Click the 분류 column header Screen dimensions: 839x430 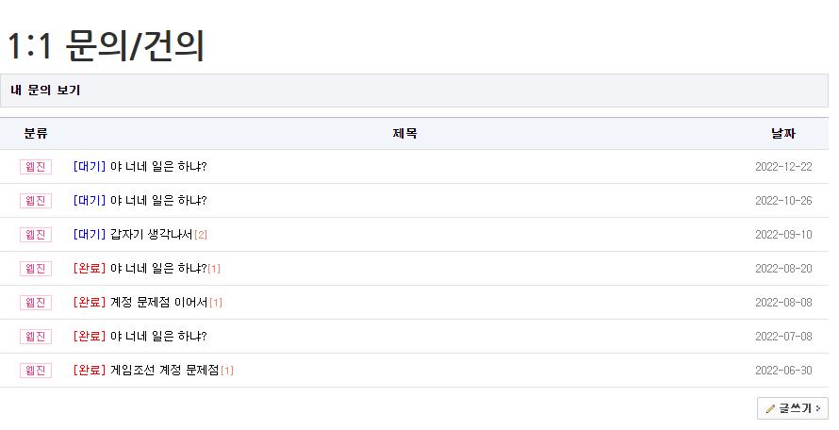[36, 134]
